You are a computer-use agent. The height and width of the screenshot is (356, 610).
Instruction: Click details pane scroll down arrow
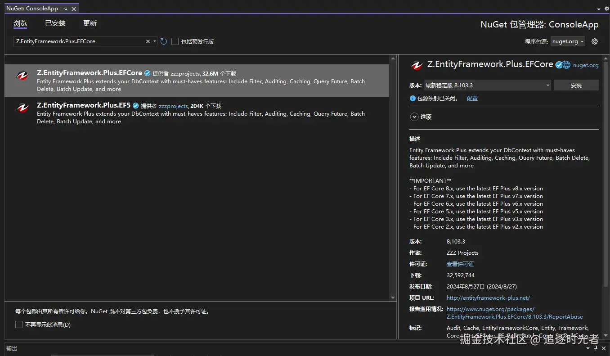[x=606, y=336]
